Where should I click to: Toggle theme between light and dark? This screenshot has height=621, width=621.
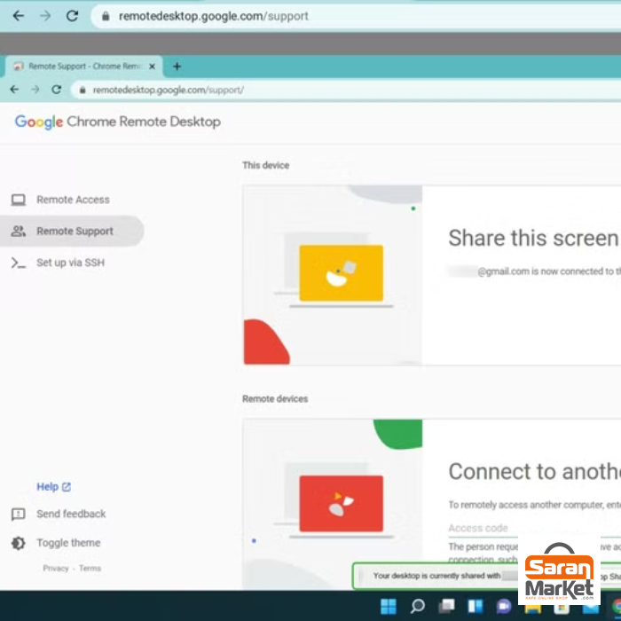click(x=67, y=543)
